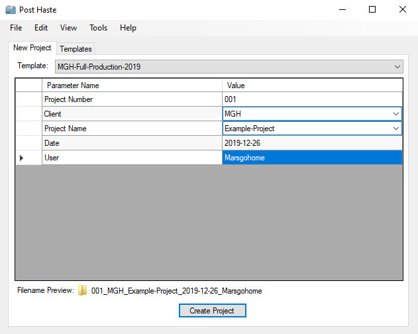
Task: Select the User value Marsgohome
Action: point(312,158)
